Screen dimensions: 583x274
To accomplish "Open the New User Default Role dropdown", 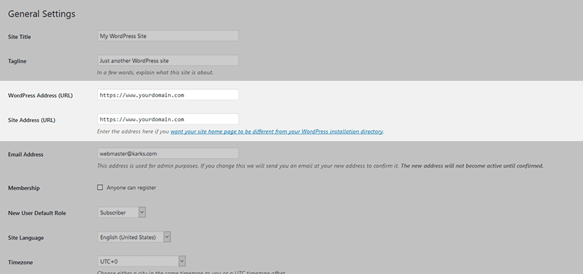I will [x=122, y=212].
